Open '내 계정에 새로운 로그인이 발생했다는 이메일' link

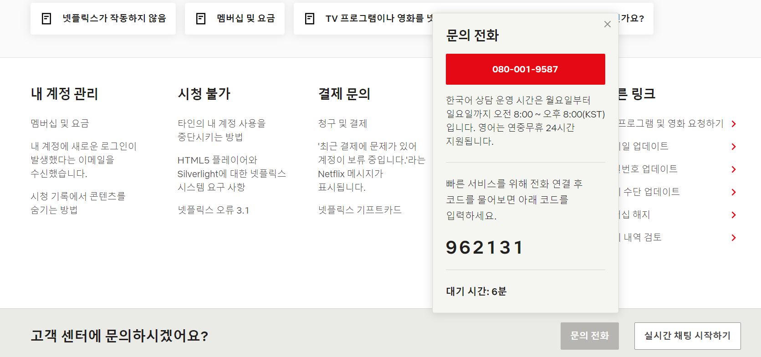point(83,160)
